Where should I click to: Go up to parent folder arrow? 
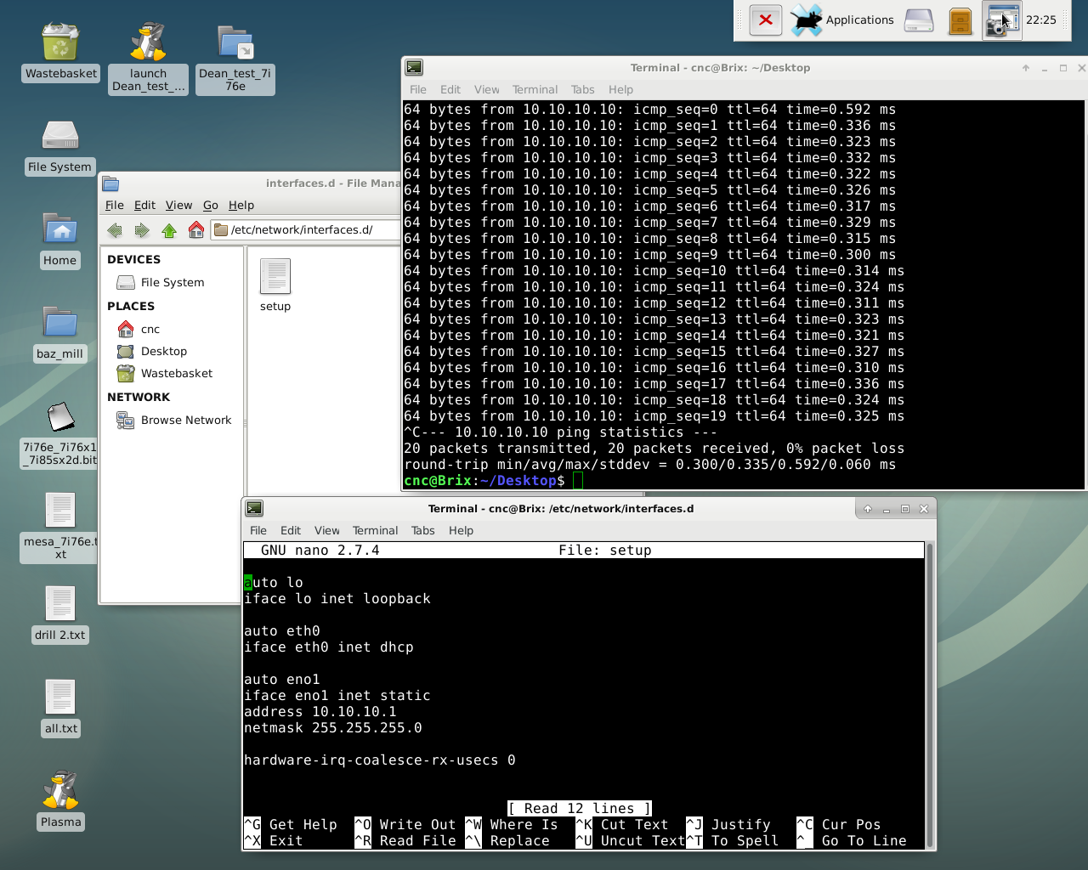click(169, 230)
